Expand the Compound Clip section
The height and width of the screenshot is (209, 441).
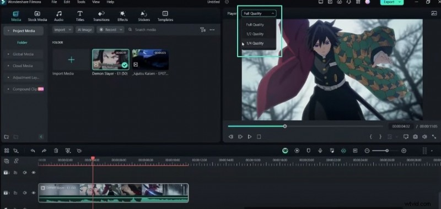point(8,89)
